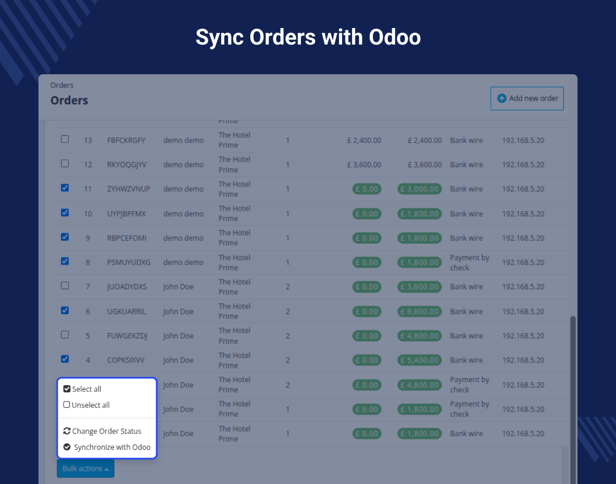The width and height of the screenshot is (616, 484).
Task: Click IP 192.168.5.20 in order 9 row
Action: pyautogui.click(x=523, y=238)
